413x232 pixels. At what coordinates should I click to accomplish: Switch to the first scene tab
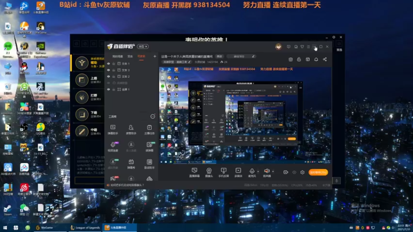click(118, 56)
